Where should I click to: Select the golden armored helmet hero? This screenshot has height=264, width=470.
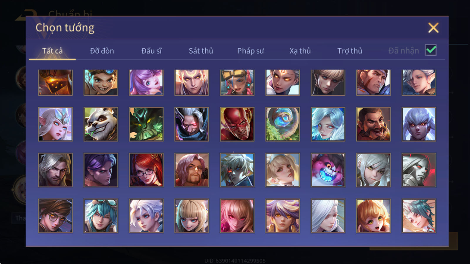point(55,82)
